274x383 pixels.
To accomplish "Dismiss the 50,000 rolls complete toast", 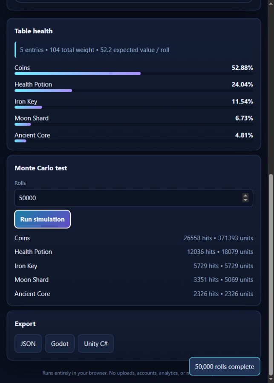I will coord(225,366).
